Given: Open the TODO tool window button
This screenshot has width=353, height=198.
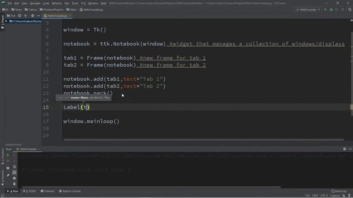Looking at the screenshot, I should pos(29,191).
